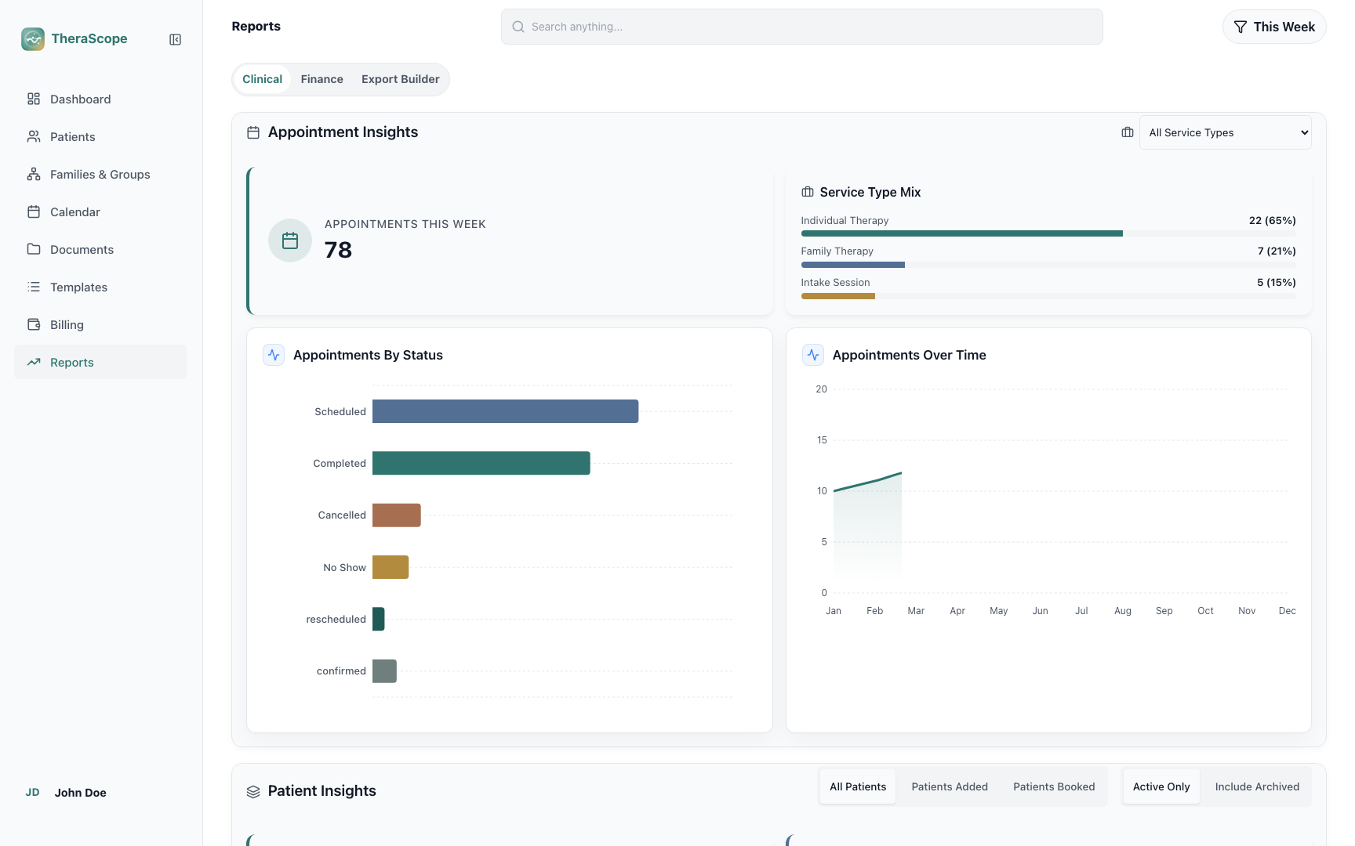Screen dimensions: 1355x846
Task: Click the search magnifier icon
Action: (x=518, y=27)
